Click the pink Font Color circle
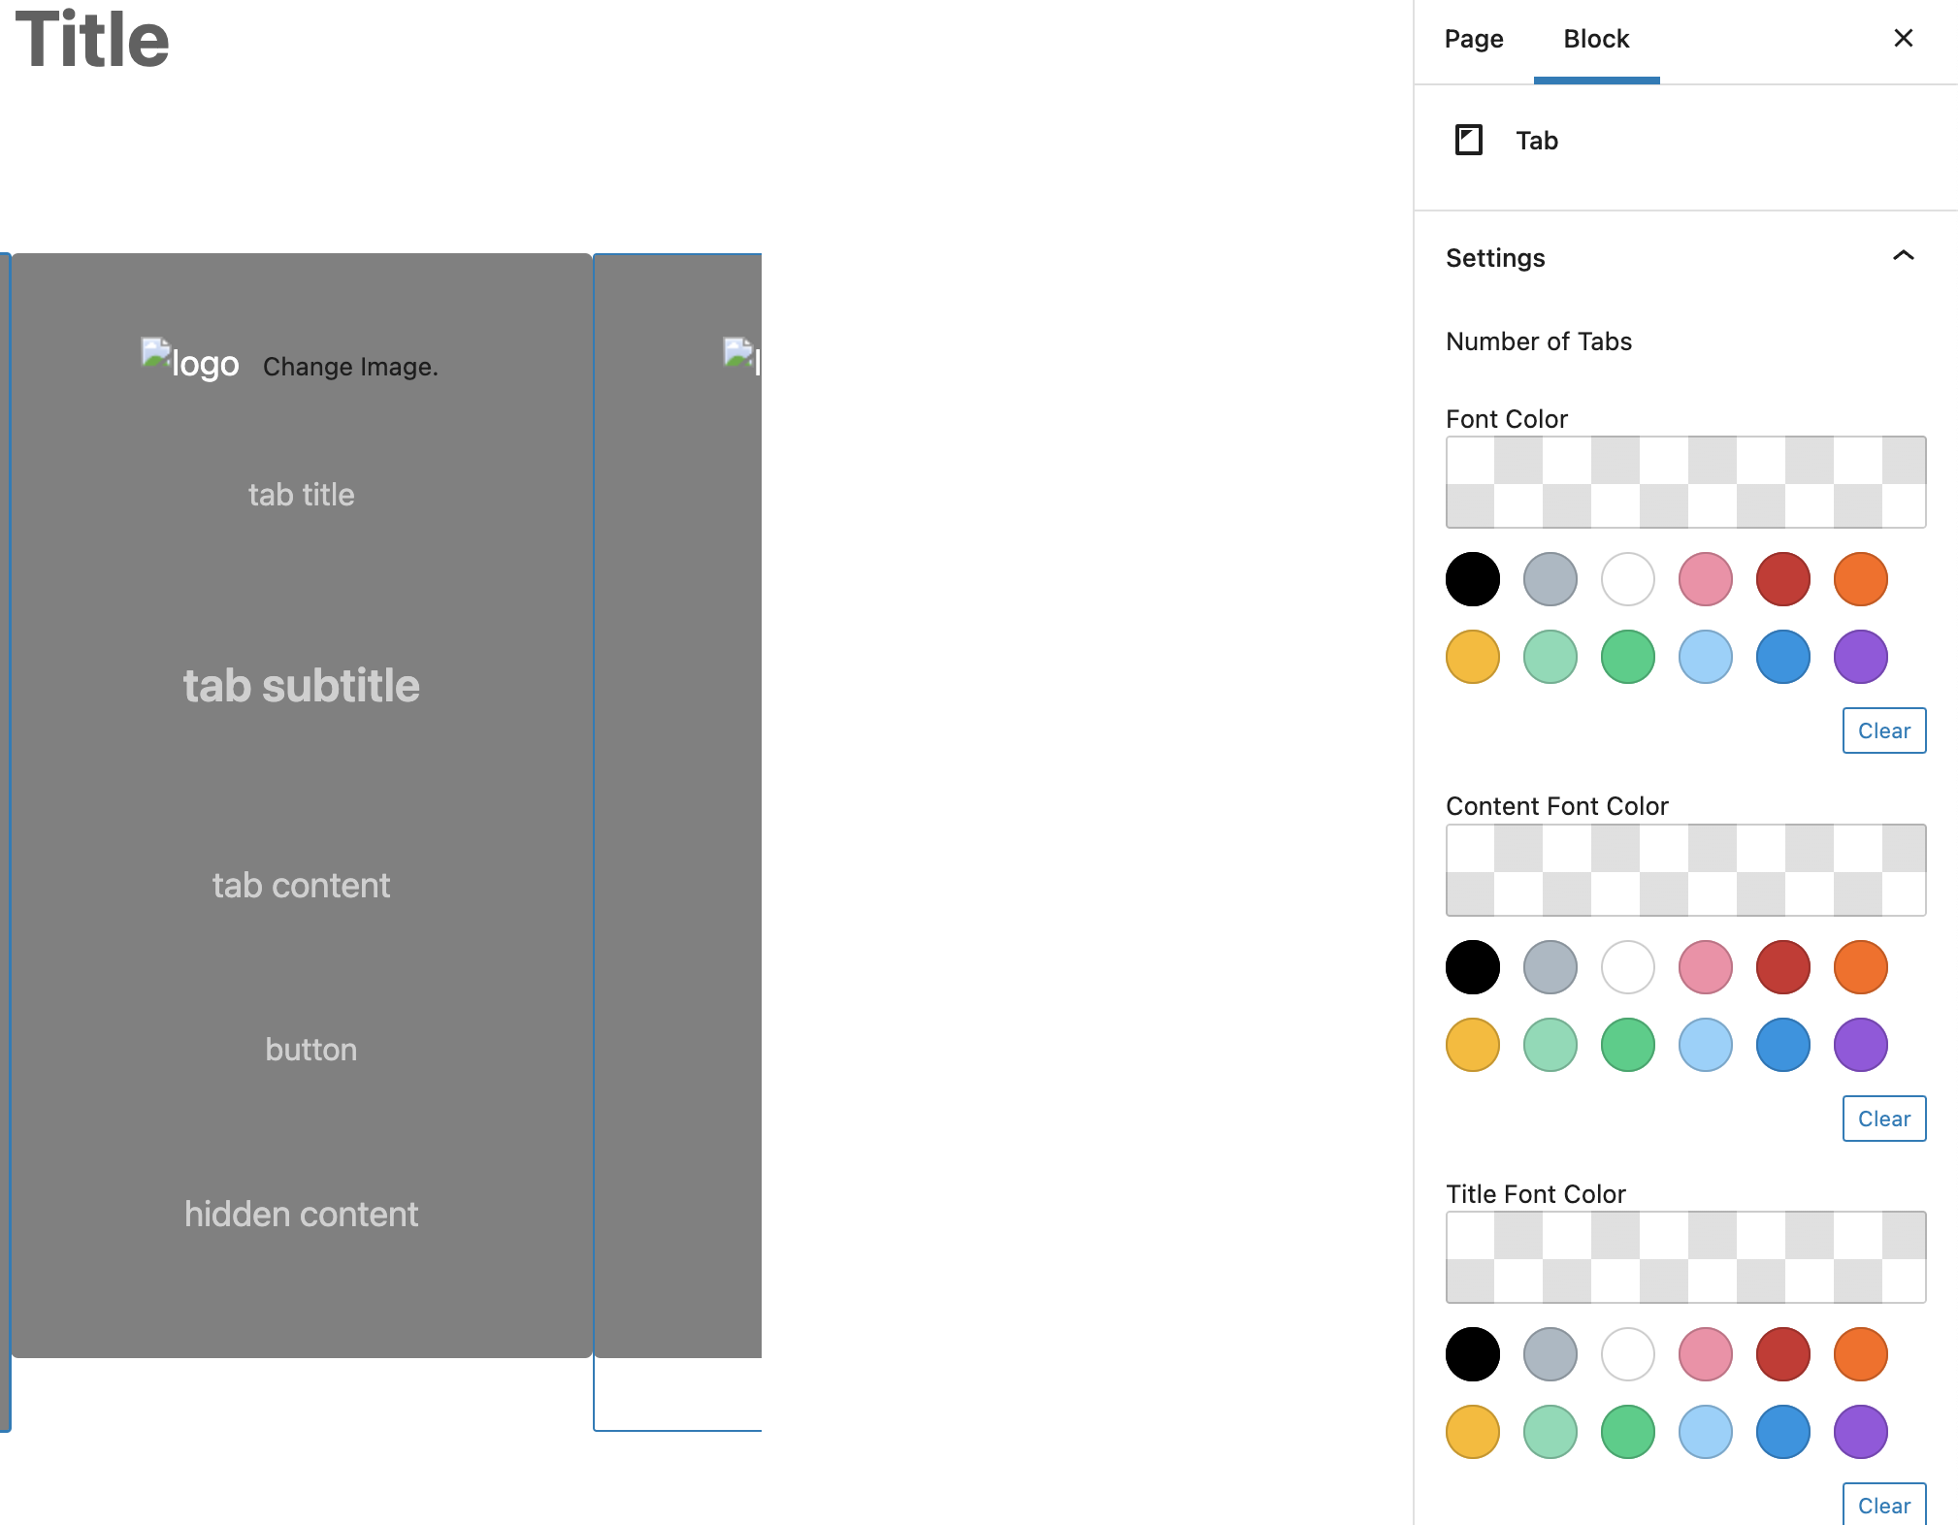Viewport: 1958px width, 1525px height. 1706,575
